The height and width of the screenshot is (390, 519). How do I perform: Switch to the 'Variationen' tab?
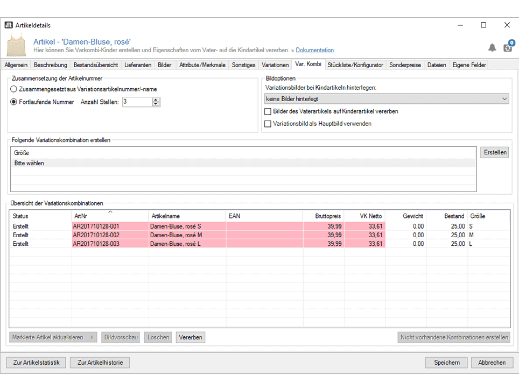[275, 65]
